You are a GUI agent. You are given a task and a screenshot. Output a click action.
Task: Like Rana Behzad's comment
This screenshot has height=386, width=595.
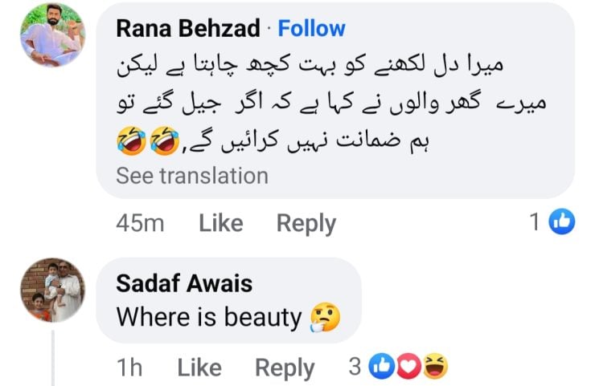(x=221, y=224)
